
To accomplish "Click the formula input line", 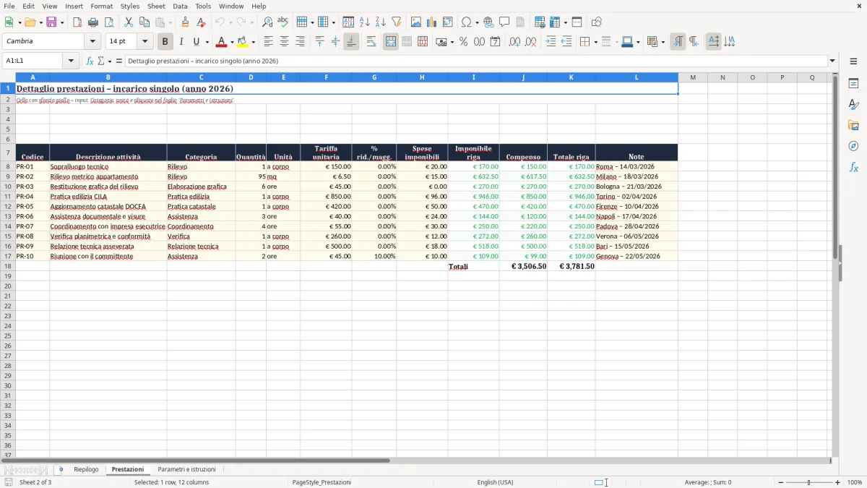I will [476, 61].
